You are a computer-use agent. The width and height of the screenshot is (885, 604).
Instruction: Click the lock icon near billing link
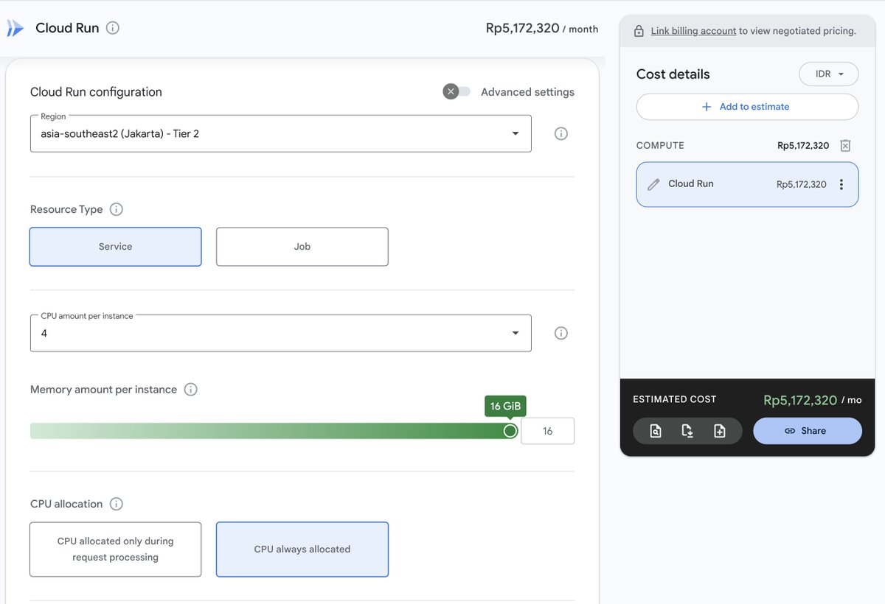click(x=639, y=32)
